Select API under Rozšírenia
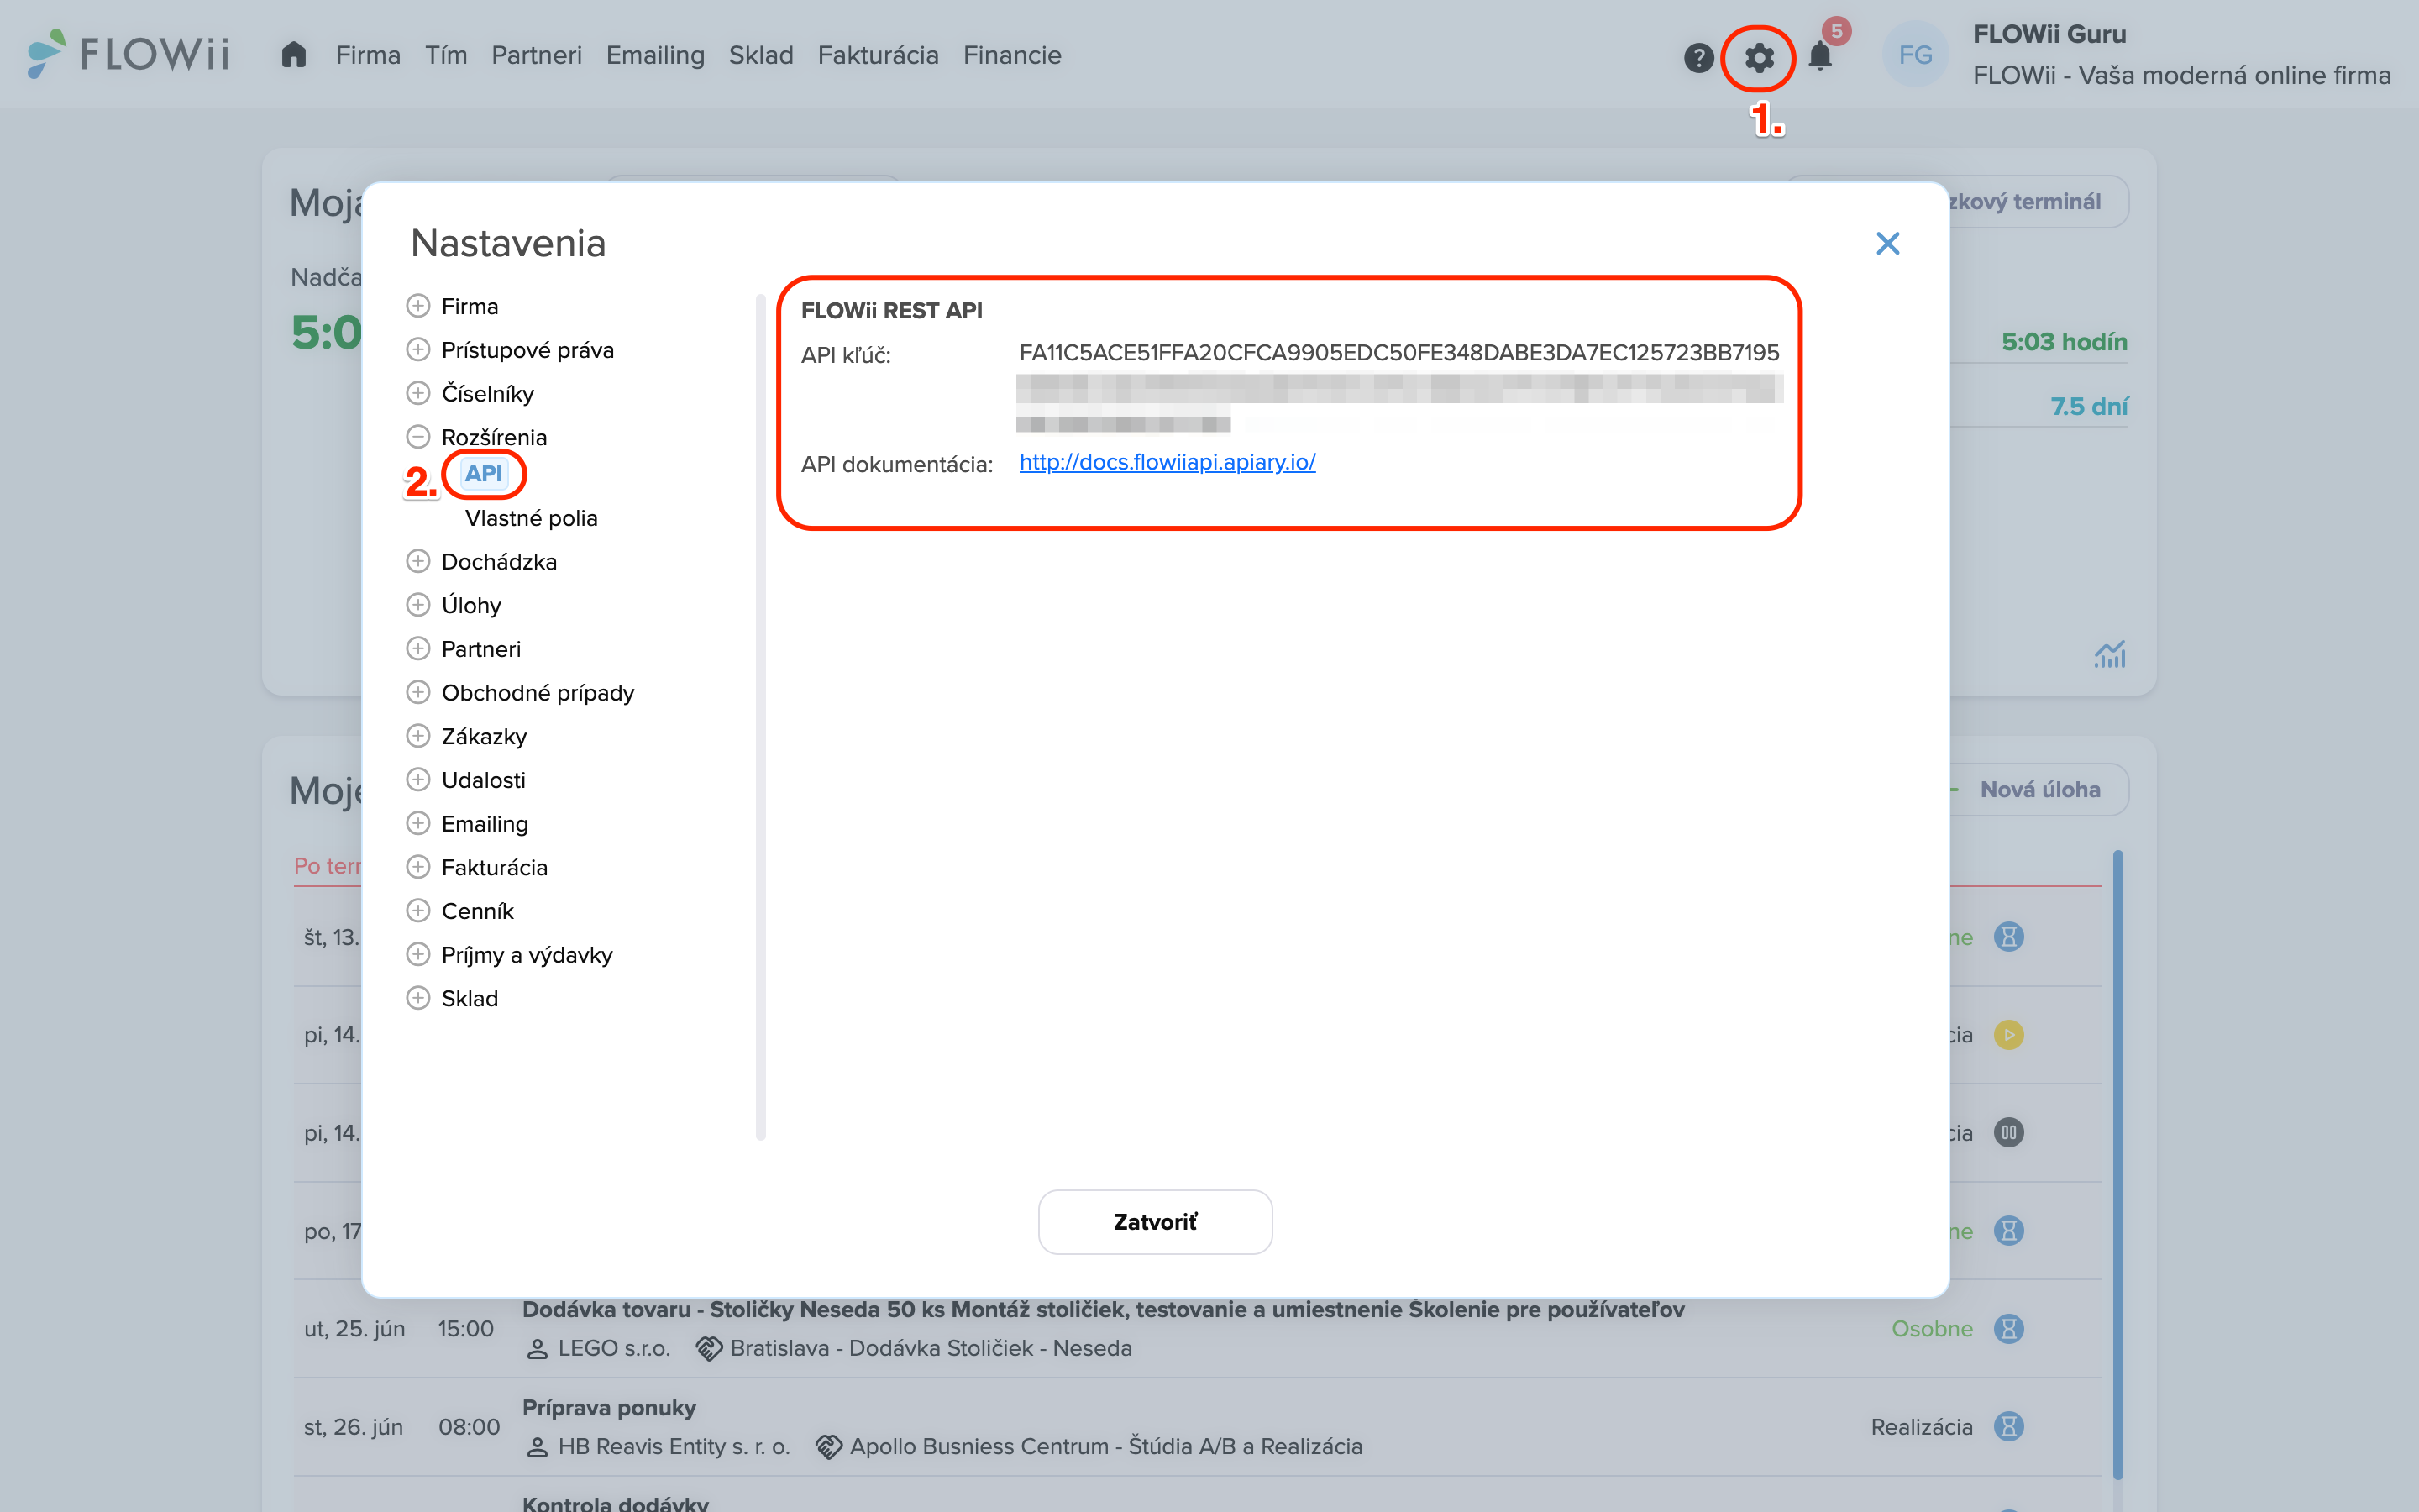The height and width of the screenshot is (1512, 2419). pos(484,474)
